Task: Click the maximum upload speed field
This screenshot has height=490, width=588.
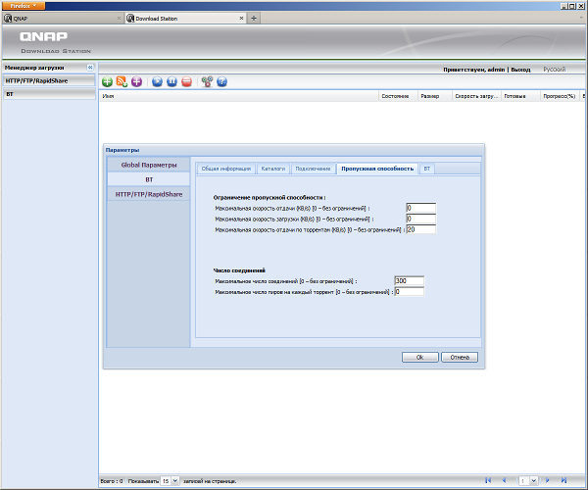Action: pos(420,208)
